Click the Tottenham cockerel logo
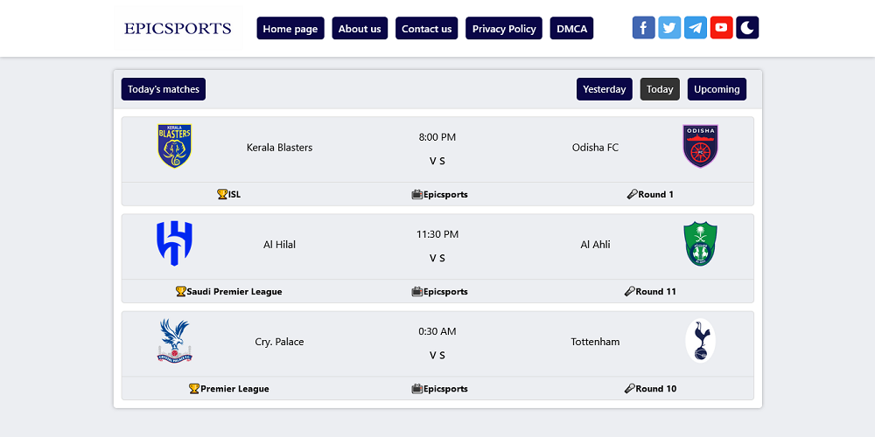The image size is (875, 437). (700, 341)
